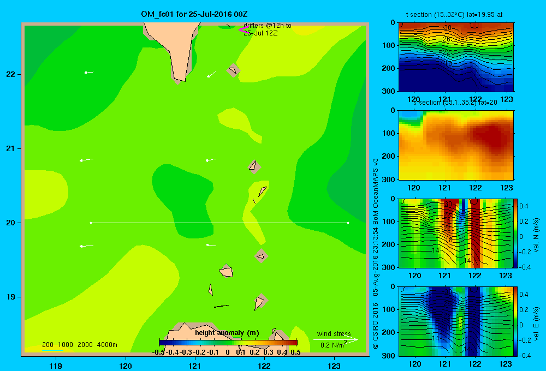Screen dimensions: 546x371
Task: Click longitude label 119 on main map axis
Action: pyautogui.click(x=56, y=366)
